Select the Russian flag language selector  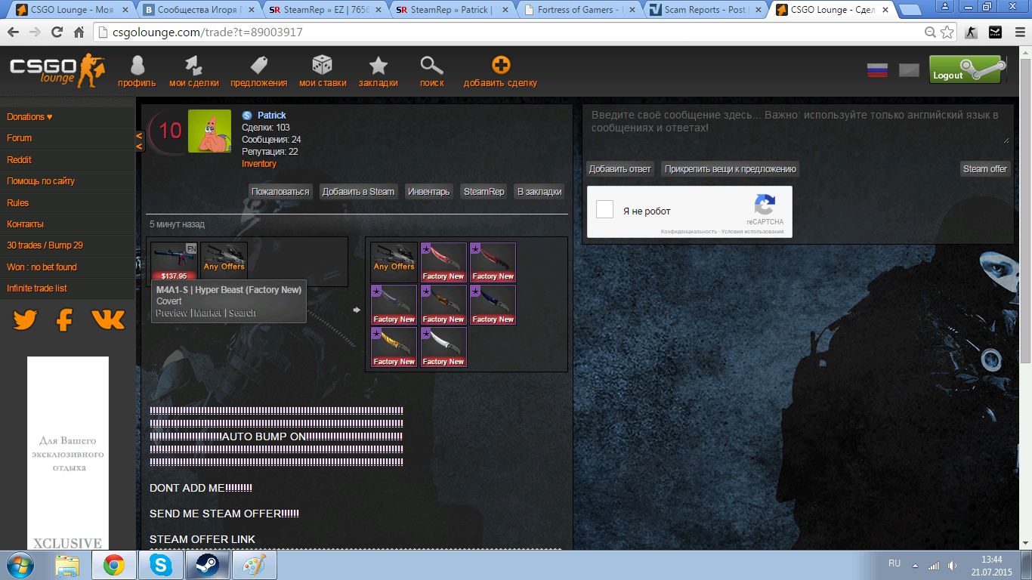tap(877, 70)
